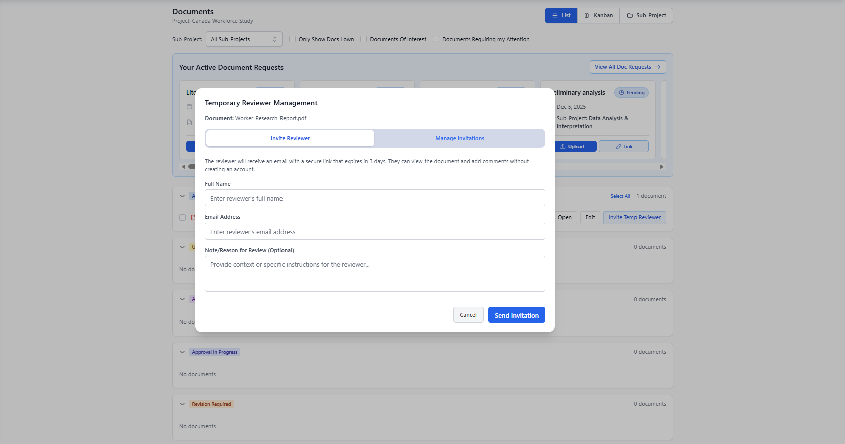Click the Pending status badge

[x=632, y=93]
